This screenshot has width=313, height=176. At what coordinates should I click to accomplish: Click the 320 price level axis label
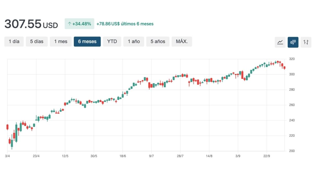(x=292, y=59)
